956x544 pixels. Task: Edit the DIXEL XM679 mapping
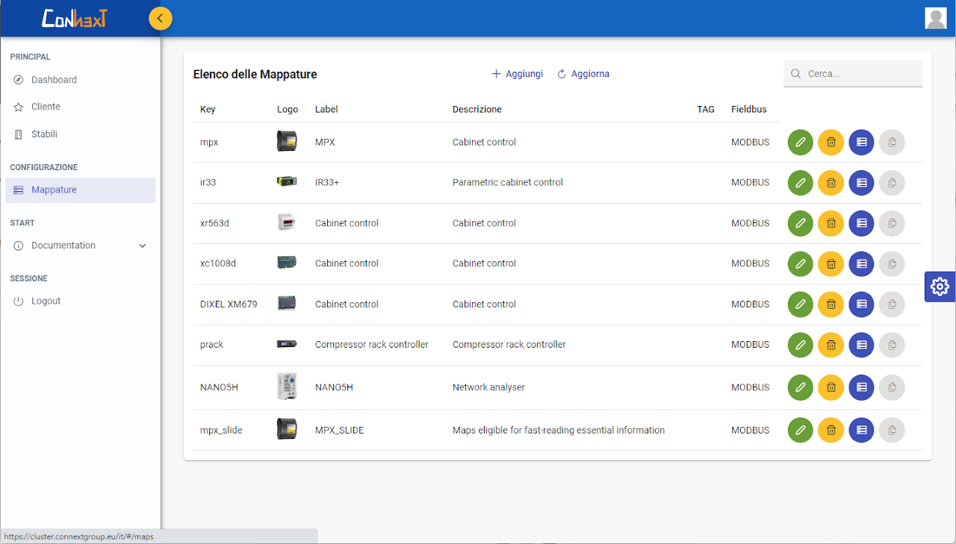click(x=800, y=304)
